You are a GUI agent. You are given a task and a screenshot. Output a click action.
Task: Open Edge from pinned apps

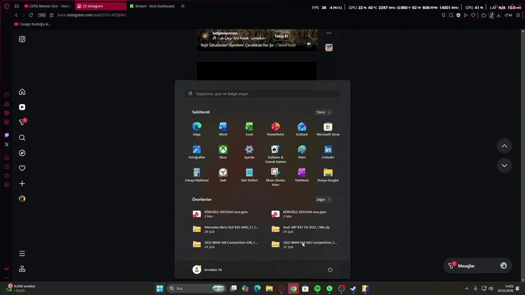(197, 129)
